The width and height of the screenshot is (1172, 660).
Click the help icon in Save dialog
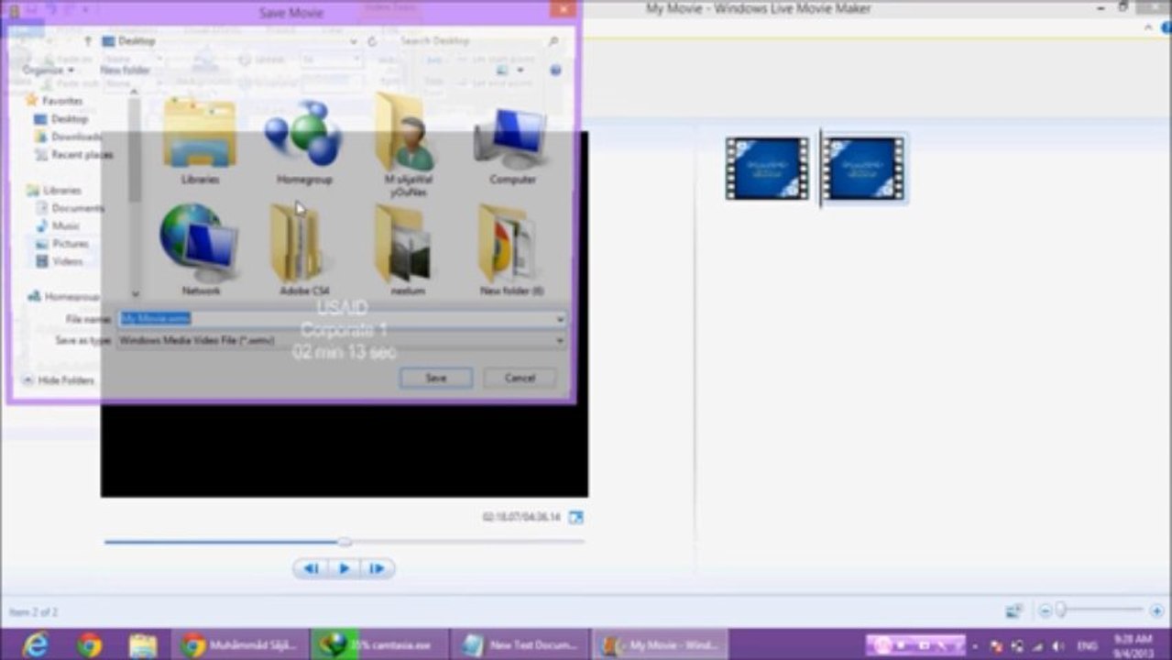click(555, 70)
